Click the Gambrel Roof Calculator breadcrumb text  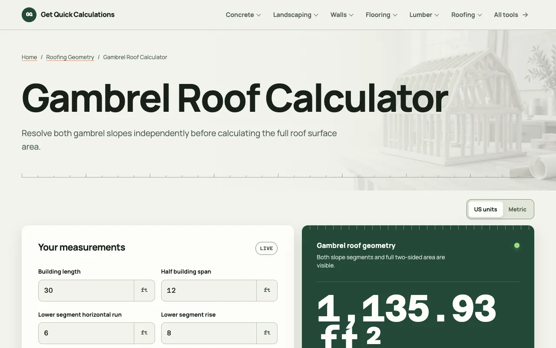(x=135, y=57)
